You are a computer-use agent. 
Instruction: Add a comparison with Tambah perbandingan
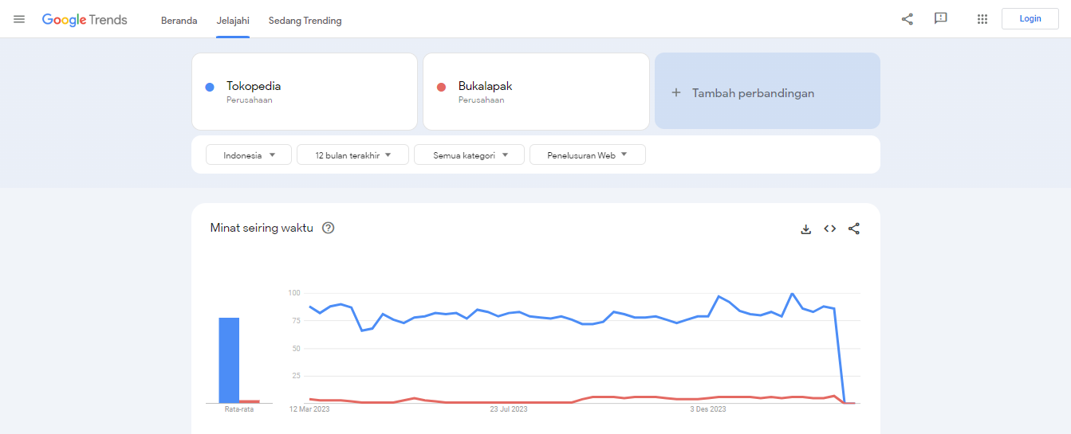click(x=767, y=91)
